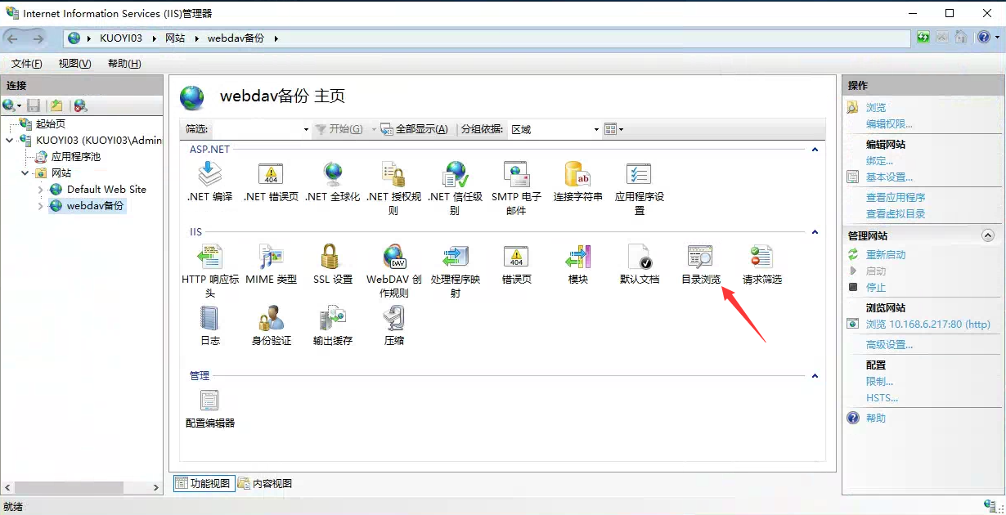Select 起始页 in the connections tree

(50, 124)
